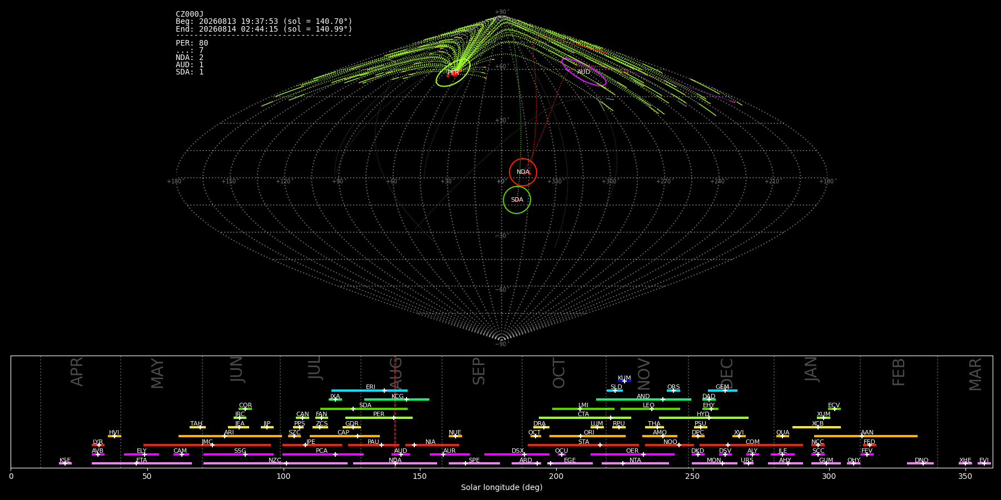Click the red dashed current-date line
This screenshot has width=1001, height=500.
point(395,412)
